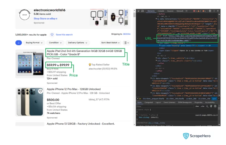The width and height of the screenshot is (226, 145).
Task: Open the Buying Format dropdown
Action: pos(34,43)
